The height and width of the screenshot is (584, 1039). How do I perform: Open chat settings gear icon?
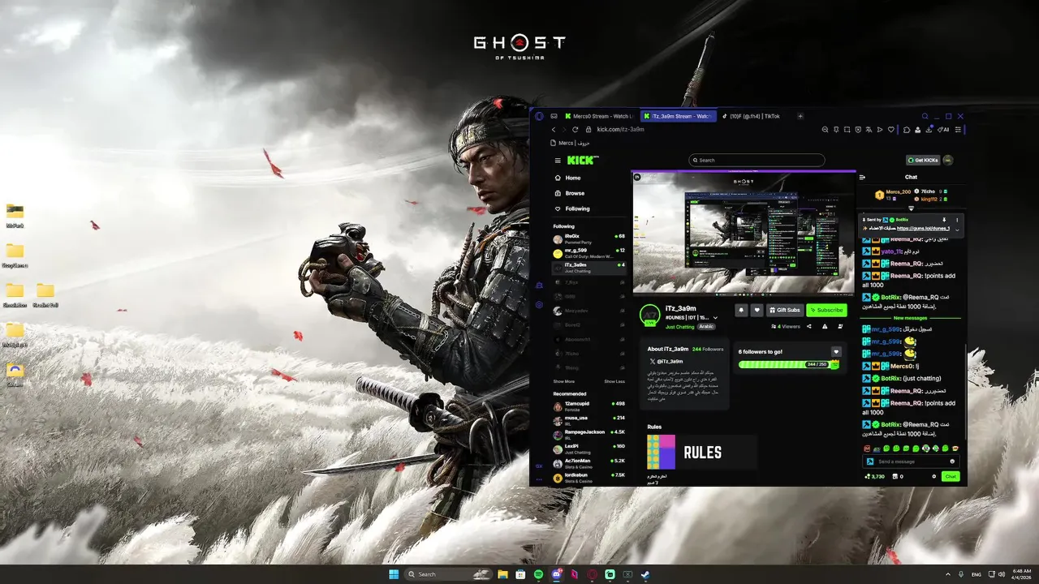click(933, 476)
